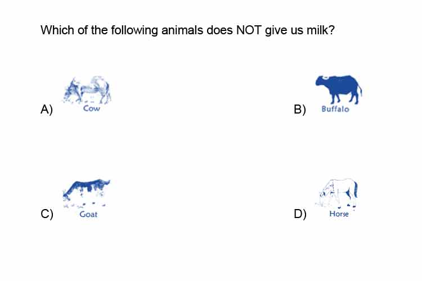Click the Goat text label
Screen dimensions: 422x281
[88, 214]
